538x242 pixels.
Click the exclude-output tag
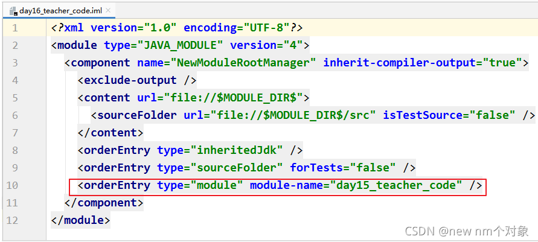[137, 80]
